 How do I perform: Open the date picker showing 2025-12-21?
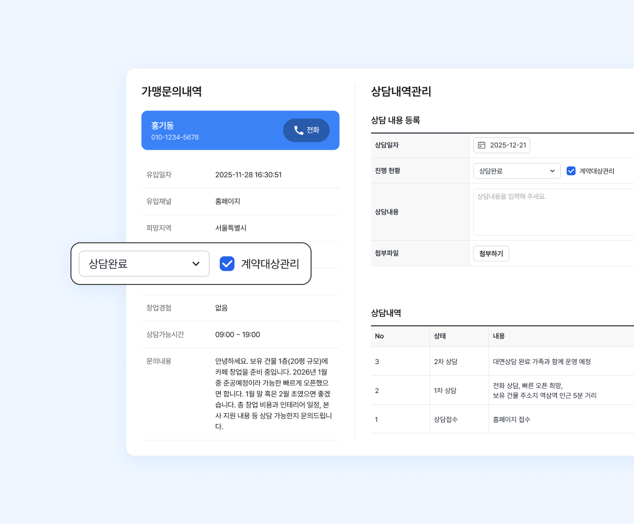pos(502,145)
